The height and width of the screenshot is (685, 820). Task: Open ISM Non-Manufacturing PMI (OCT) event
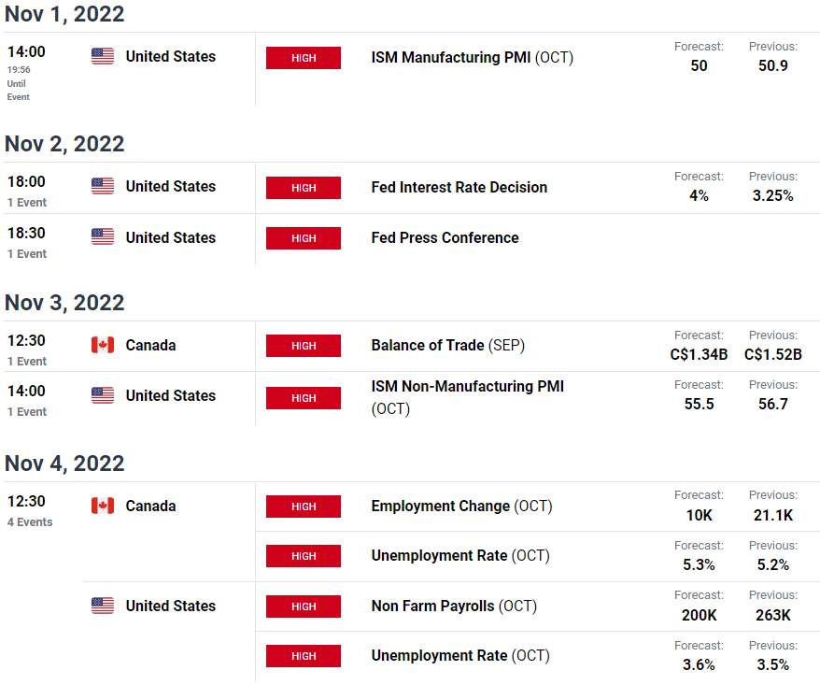pos(468,397)
